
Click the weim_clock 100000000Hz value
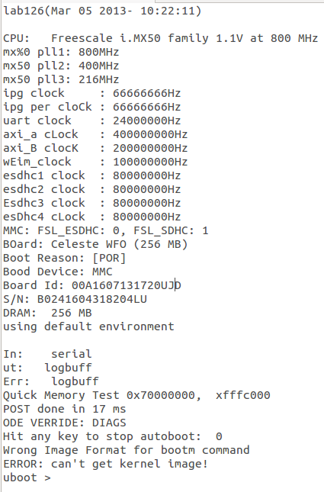[x=150, y=162]
